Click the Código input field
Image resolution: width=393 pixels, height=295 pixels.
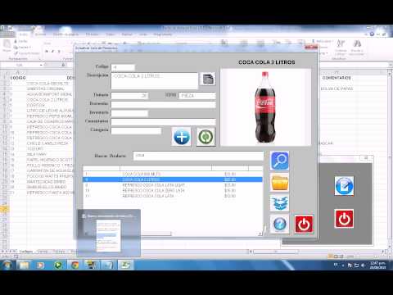123,67
